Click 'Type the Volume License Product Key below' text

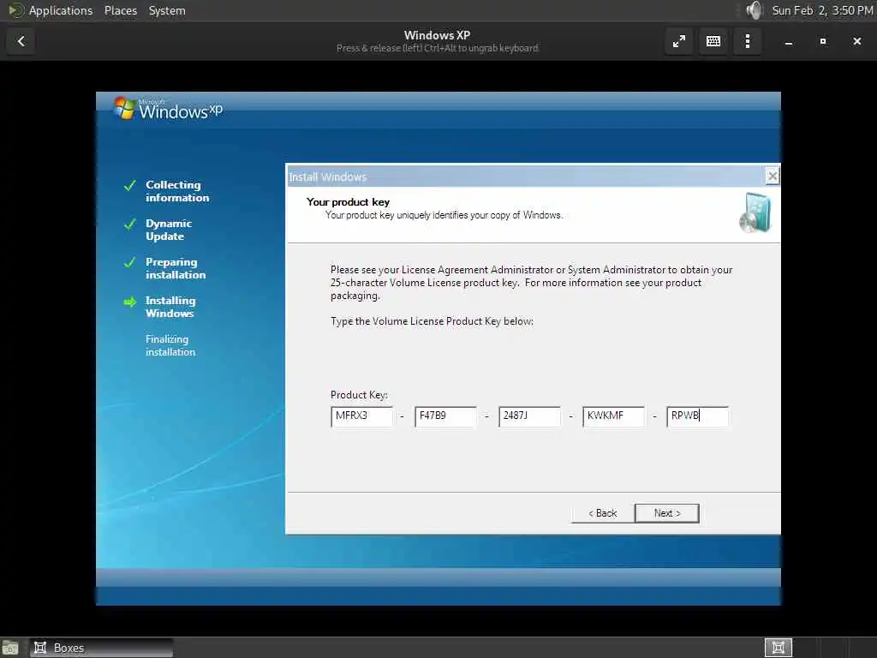tap(432, 321)
